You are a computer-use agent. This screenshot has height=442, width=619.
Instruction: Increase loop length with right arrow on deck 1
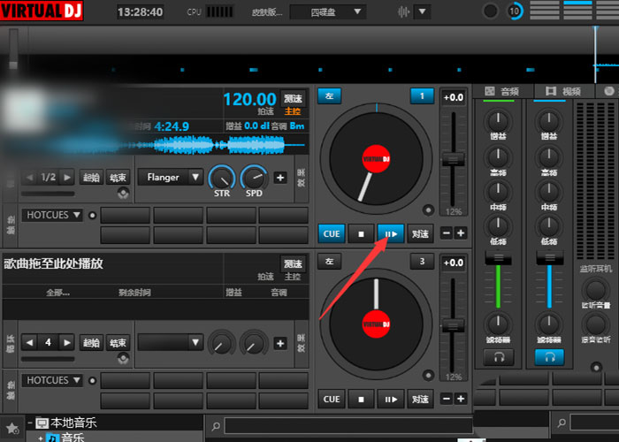pyautogui.click(x=67, y=177)
